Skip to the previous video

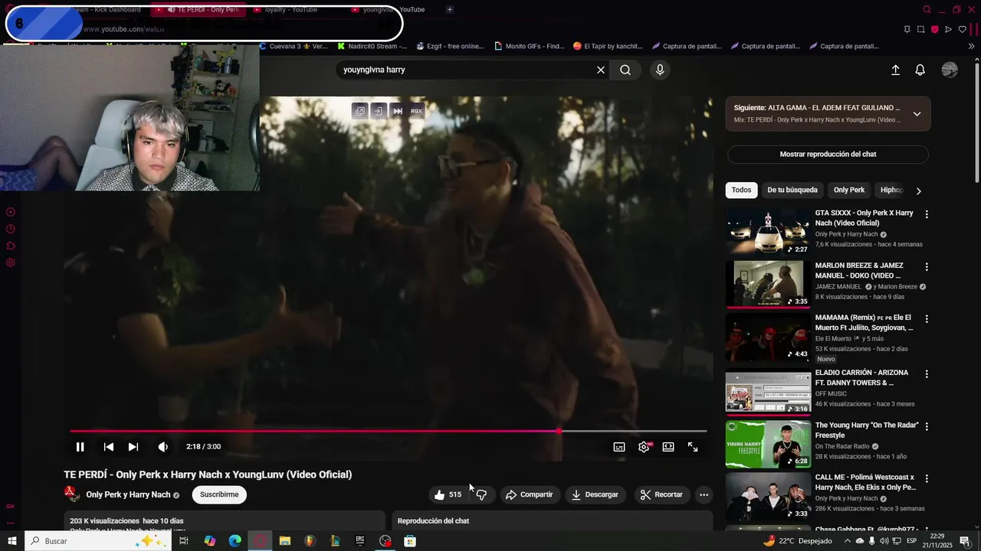click(x=109, y=447)
